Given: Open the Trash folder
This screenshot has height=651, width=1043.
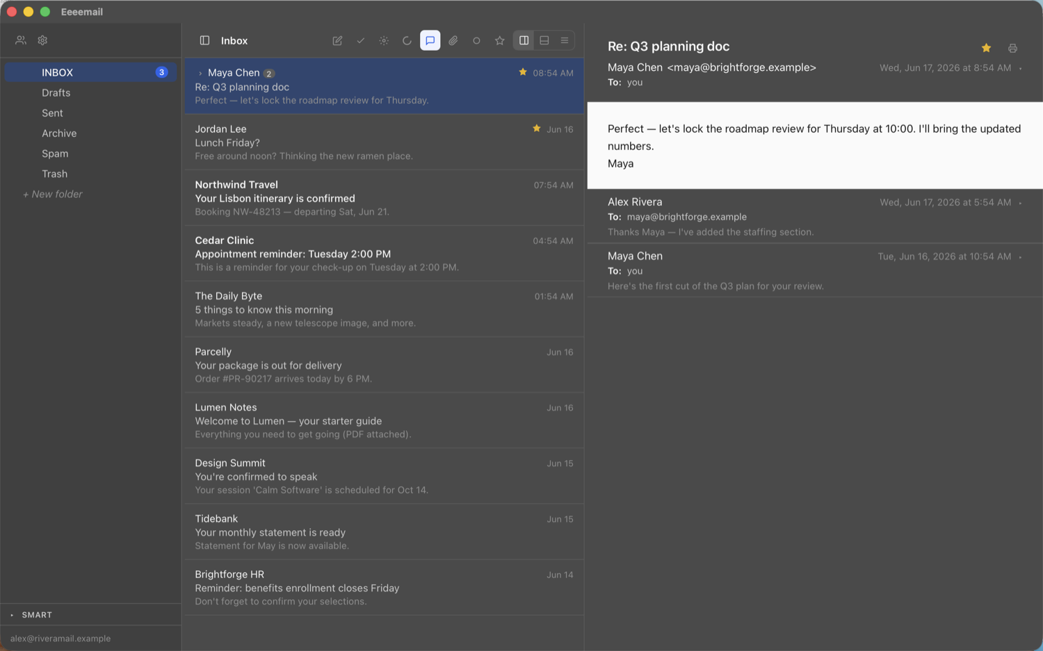Looking at the screenshot, I should [90, 174].
